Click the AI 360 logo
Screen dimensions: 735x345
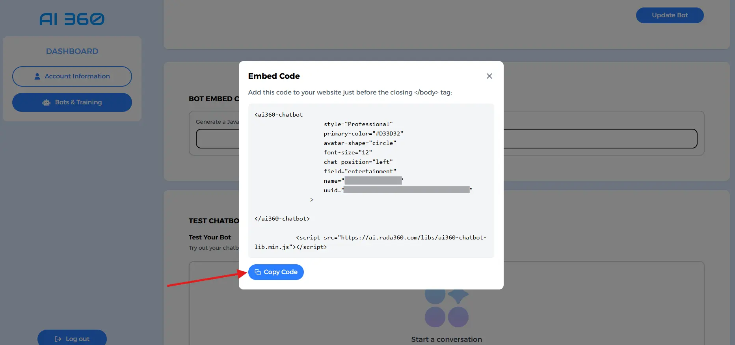[72, 19]
